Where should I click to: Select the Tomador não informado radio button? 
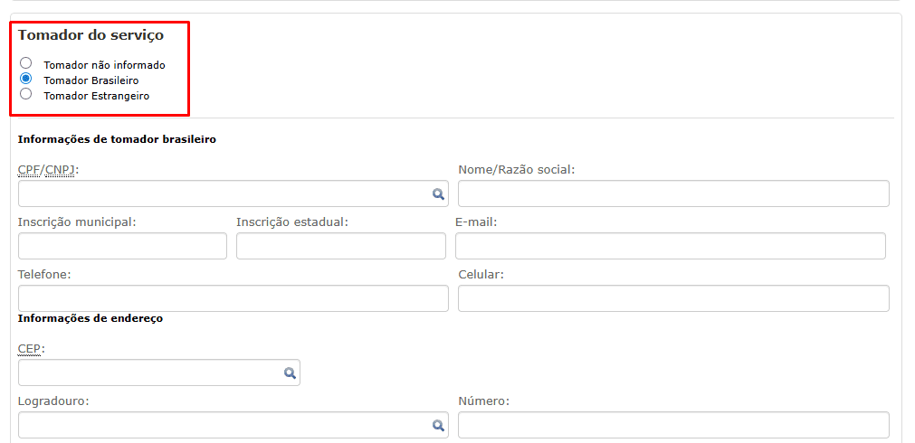click(26, 63)
